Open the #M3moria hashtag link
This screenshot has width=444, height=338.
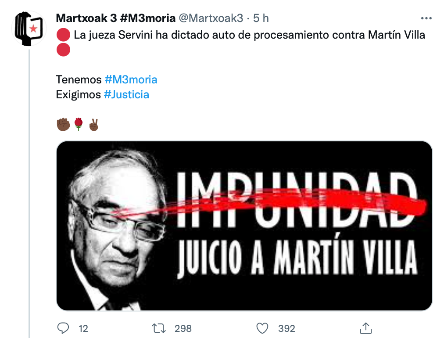(x=131, y=79)
